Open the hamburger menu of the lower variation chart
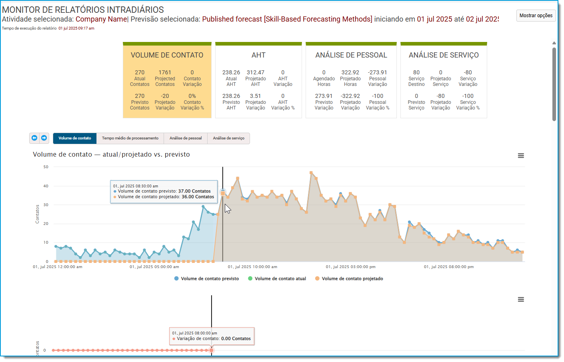Viewport: 564px width, 362px height. [x=521, y=300]
